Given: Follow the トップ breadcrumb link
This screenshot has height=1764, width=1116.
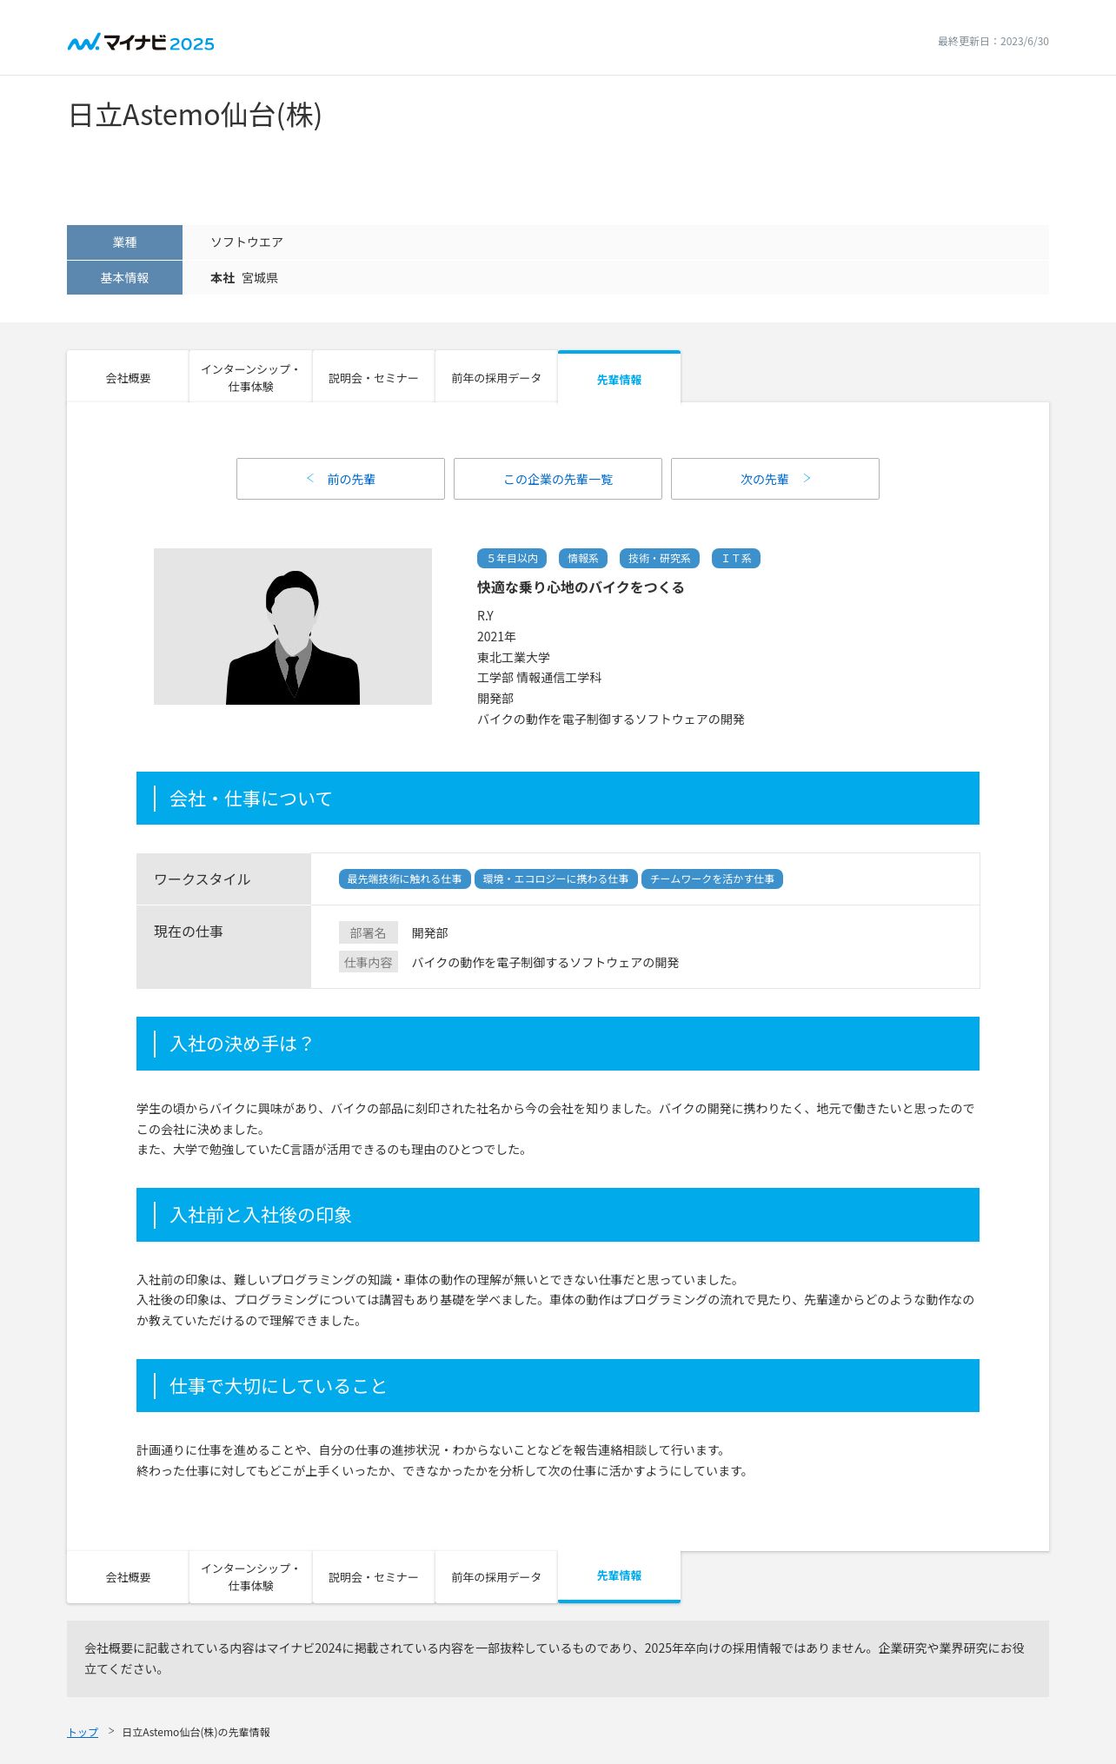Looking at the screenshot, I should pos(83,1732).
